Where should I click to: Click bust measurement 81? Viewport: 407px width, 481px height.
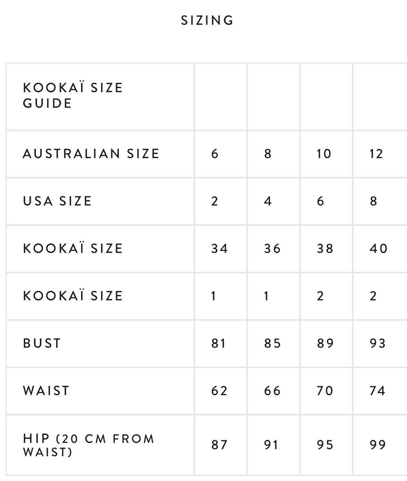(219, 343)
